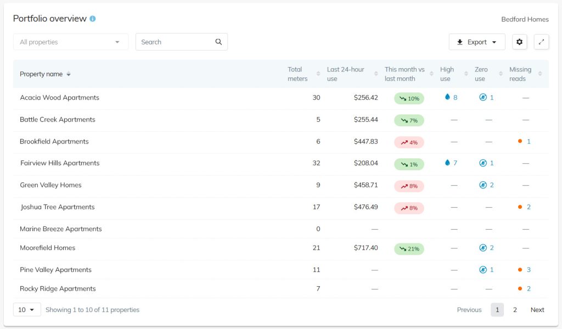Select page 2 of the property list
This screenshot has width=562, height=329.
515,309
